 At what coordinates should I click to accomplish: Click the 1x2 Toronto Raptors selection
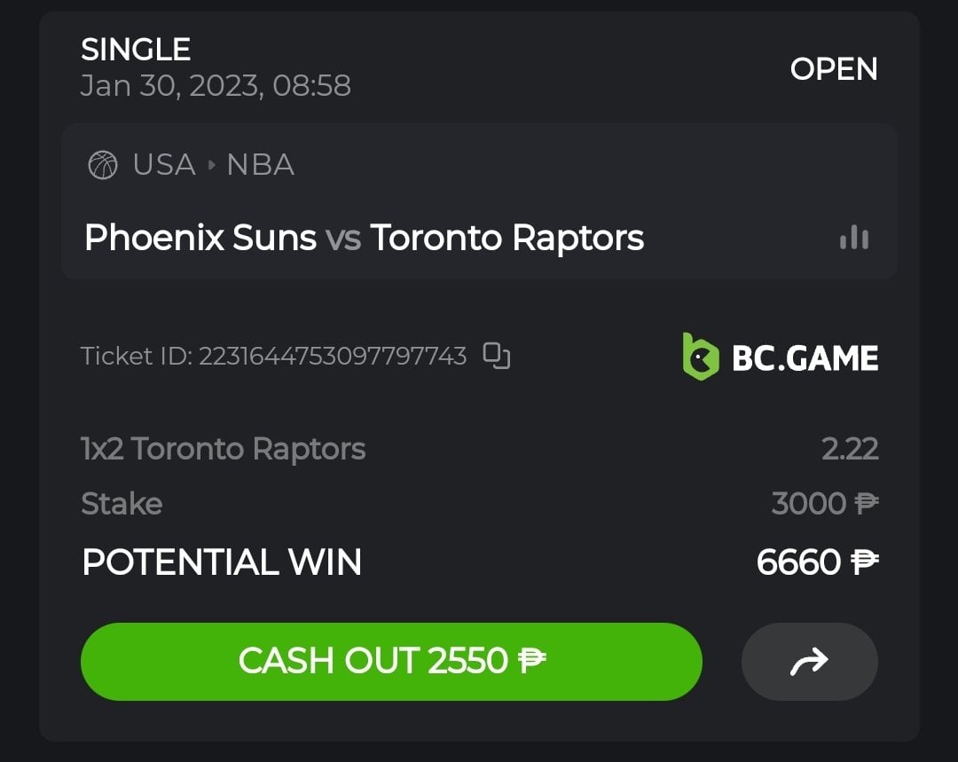pos(223,449)
